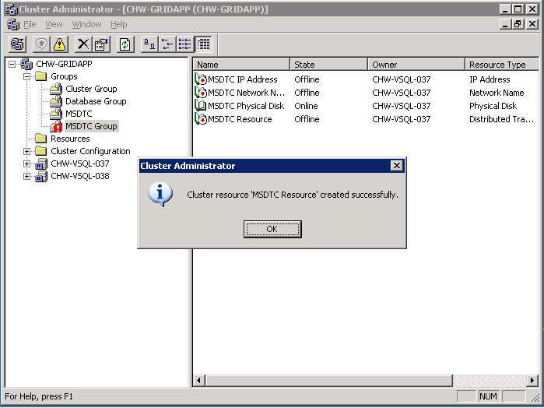
Task: Select the MSDTC label in tree
Action: point(79,114)
